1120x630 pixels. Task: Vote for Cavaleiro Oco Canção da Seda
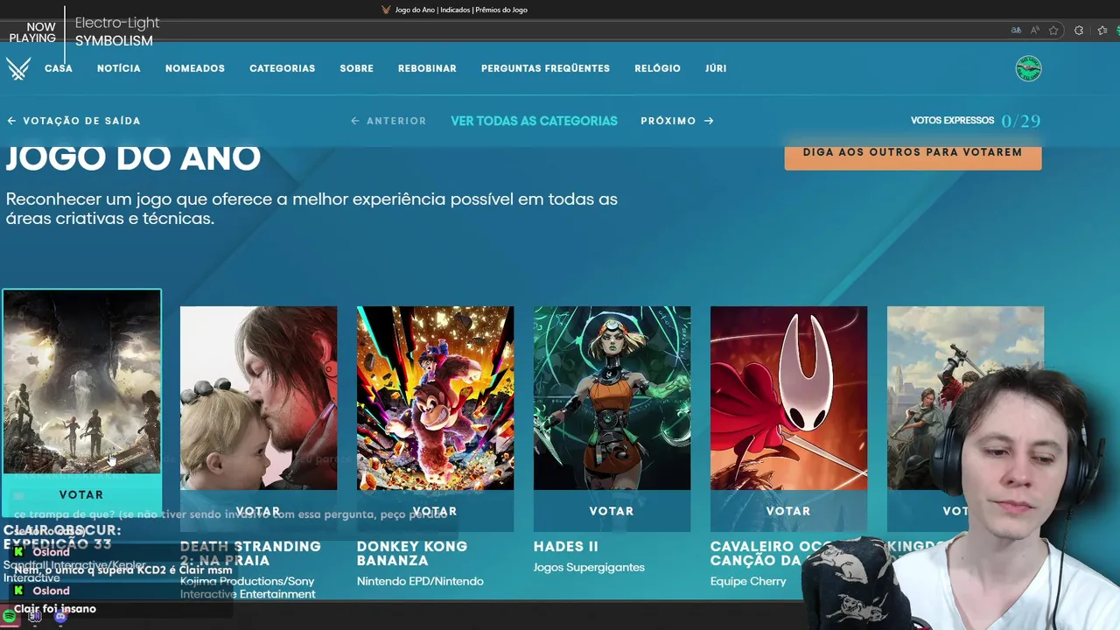(x=788, y=511)
